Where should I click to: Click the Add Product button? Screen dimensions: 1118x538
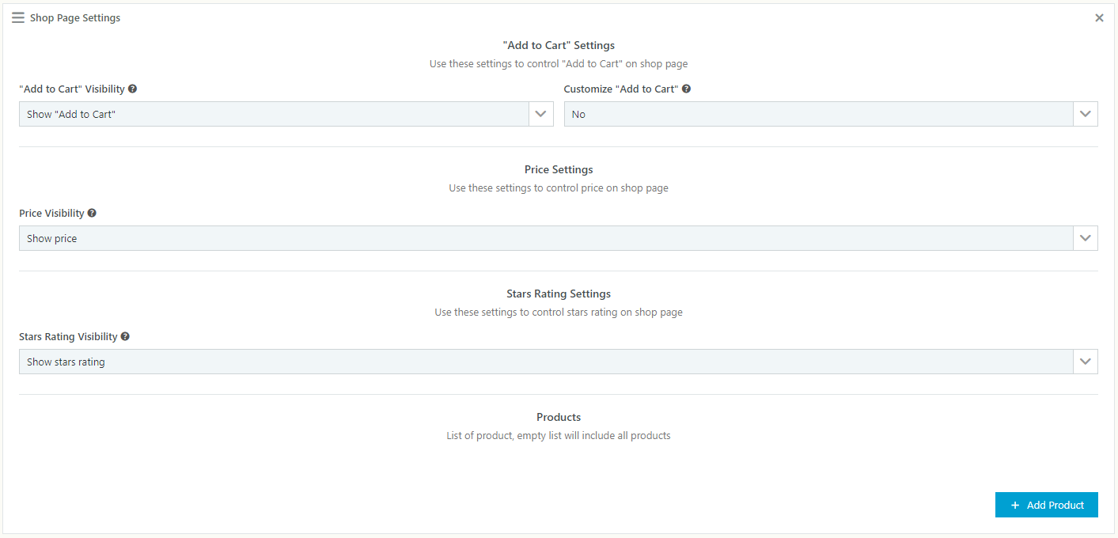point(1047,505)
